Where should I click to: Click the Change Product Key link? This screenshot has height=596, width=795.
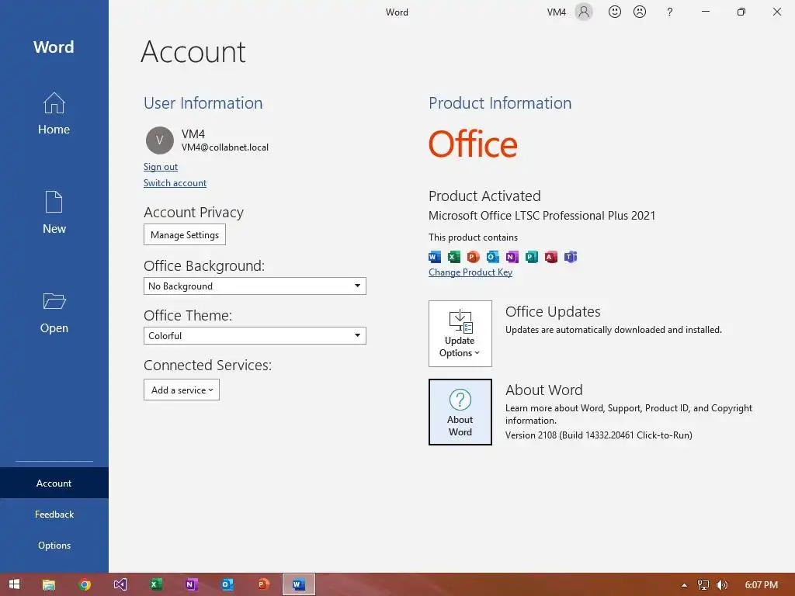[x=470, y=272]
